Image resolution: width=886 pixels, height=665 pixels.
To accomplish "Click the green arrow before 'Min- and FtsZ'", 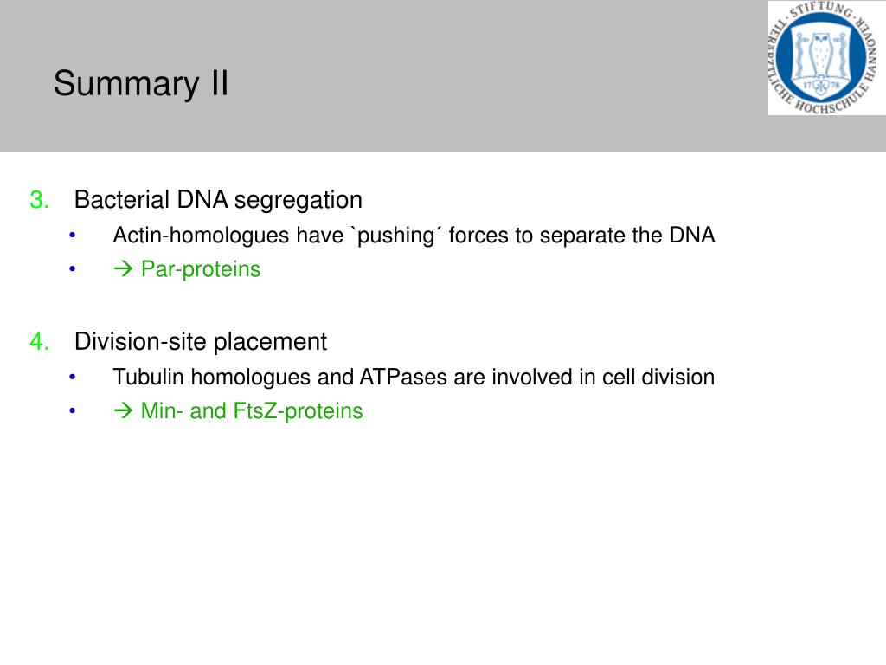I will click(123, 410).
